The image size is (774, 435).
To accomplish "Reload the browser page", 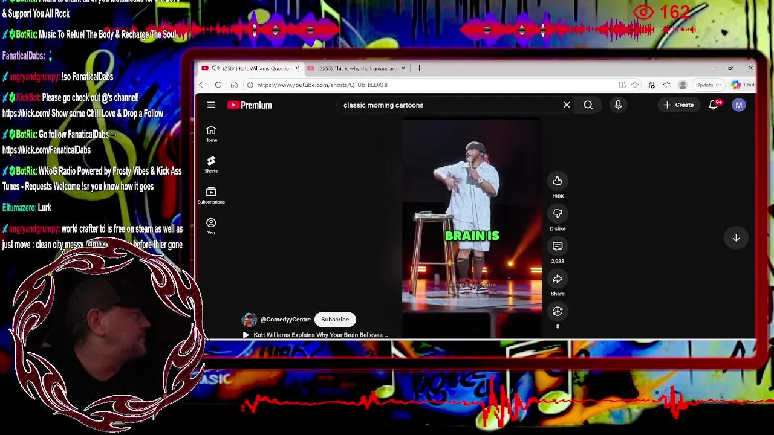I will (x=218, y=85).
